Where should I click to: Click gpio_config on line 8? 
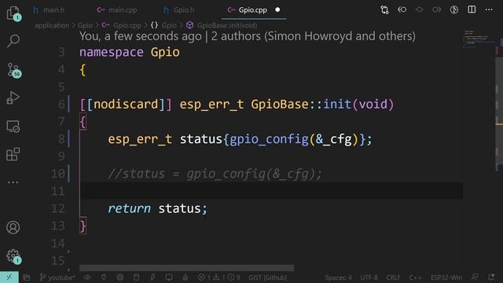(269, 139)
